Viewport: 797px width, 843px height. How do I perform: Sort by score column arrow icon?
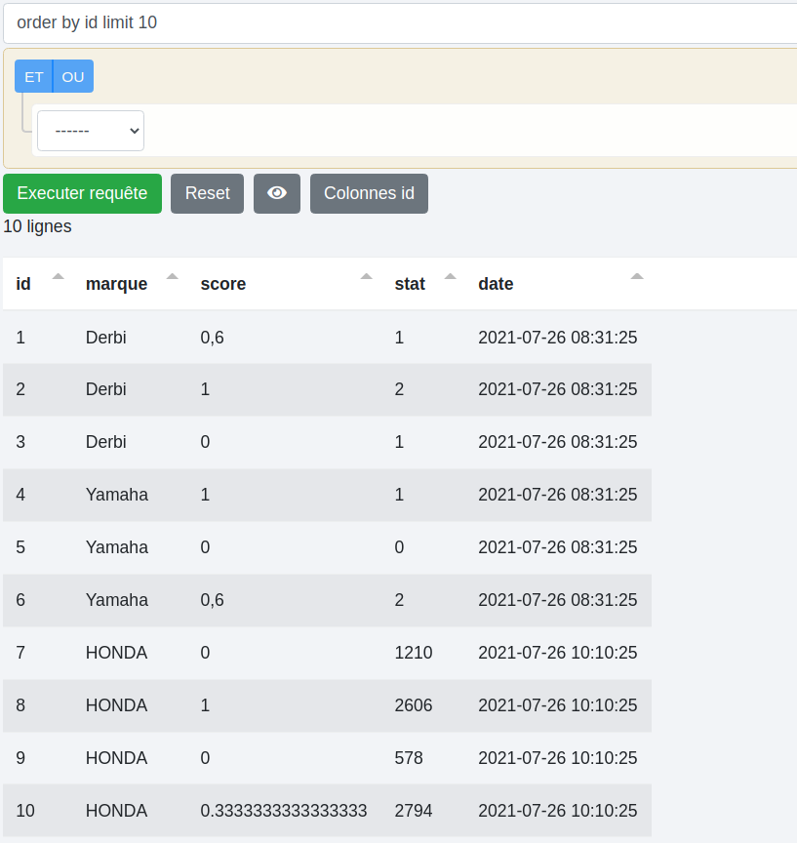point(366,277)
